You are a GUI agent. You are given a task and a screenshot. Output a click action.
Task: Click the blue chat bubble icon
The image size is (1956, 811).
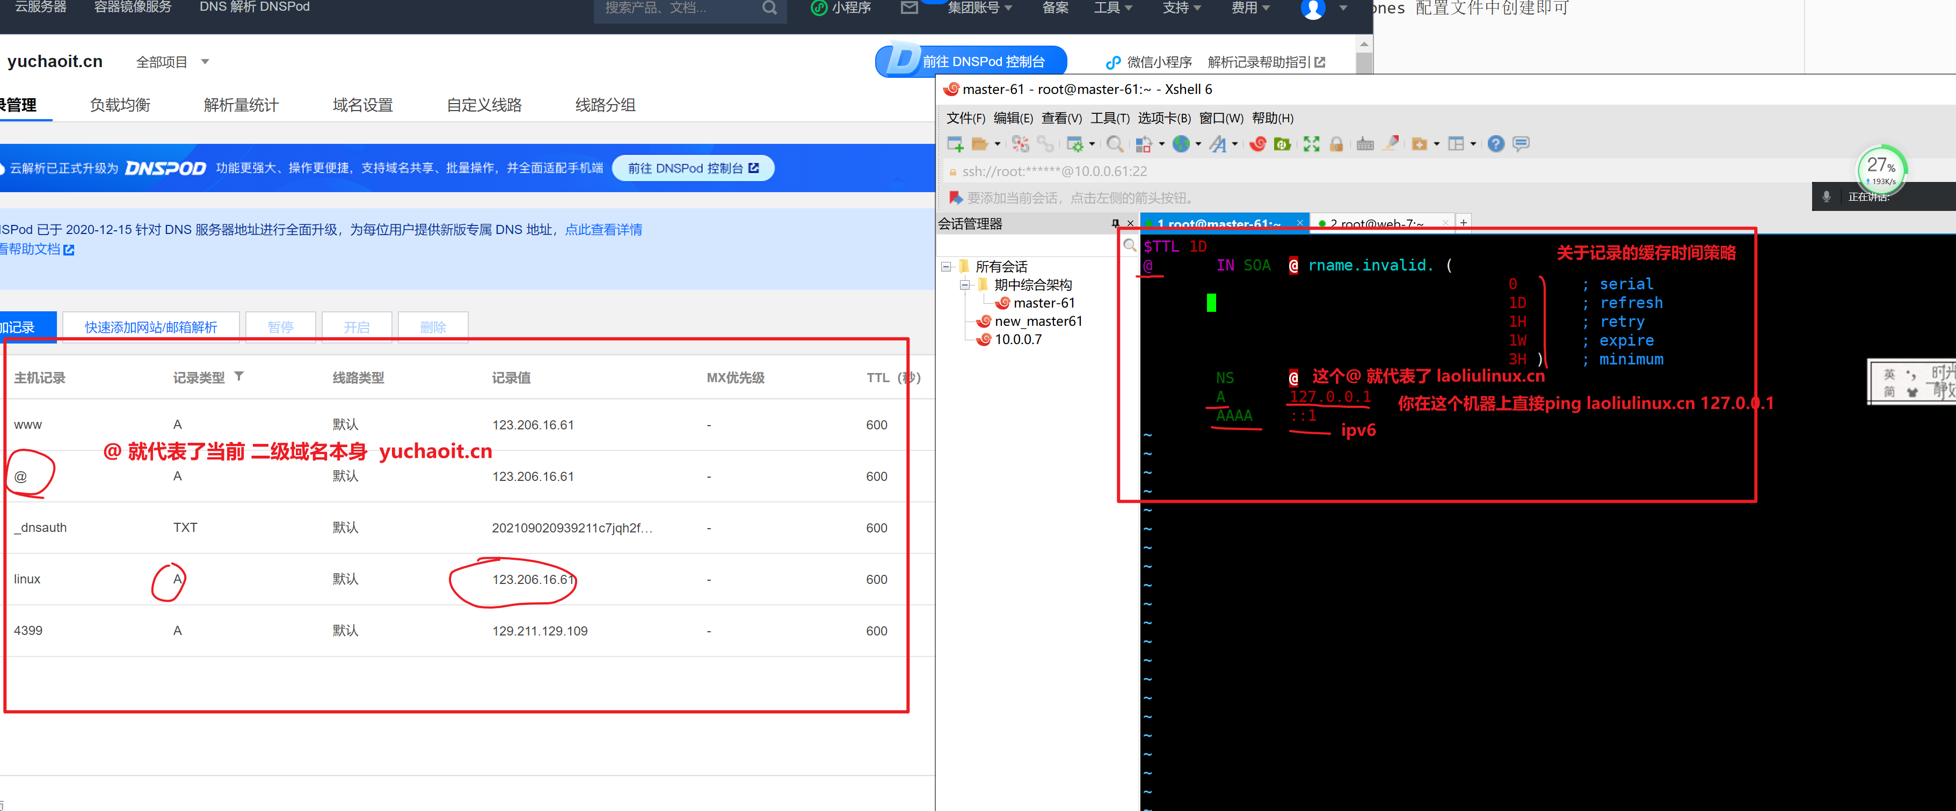point(1521,143)
